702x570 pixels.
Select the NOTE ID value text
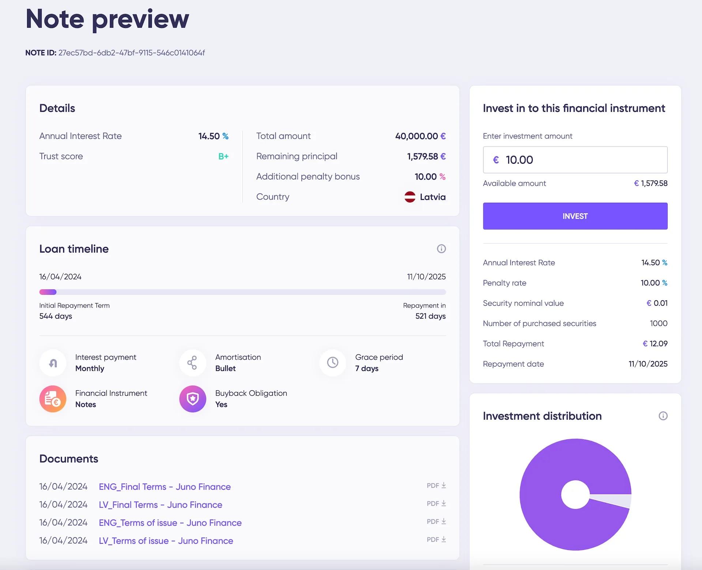tap(132, 53)
